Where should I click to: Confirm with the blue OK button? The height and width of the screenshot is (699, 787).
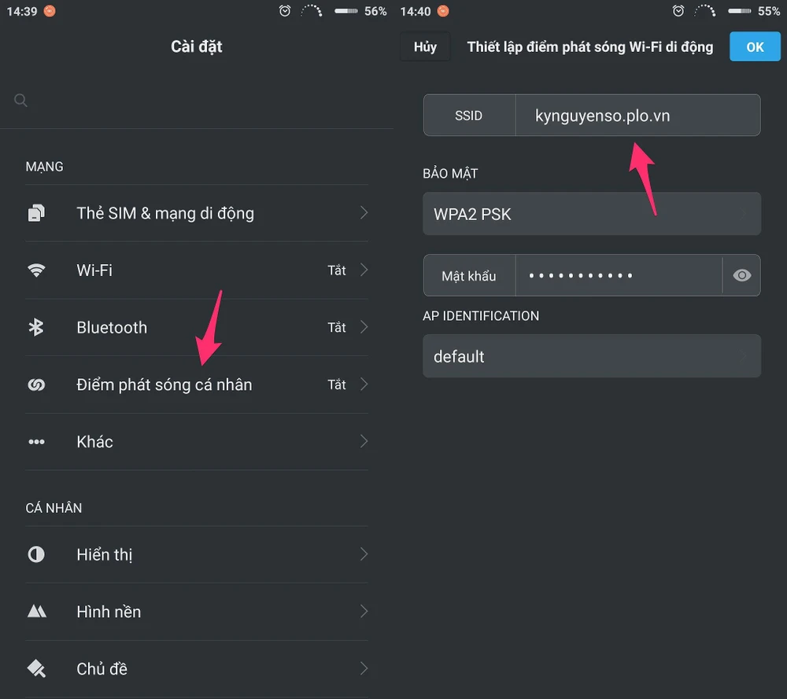pos(755,47)
